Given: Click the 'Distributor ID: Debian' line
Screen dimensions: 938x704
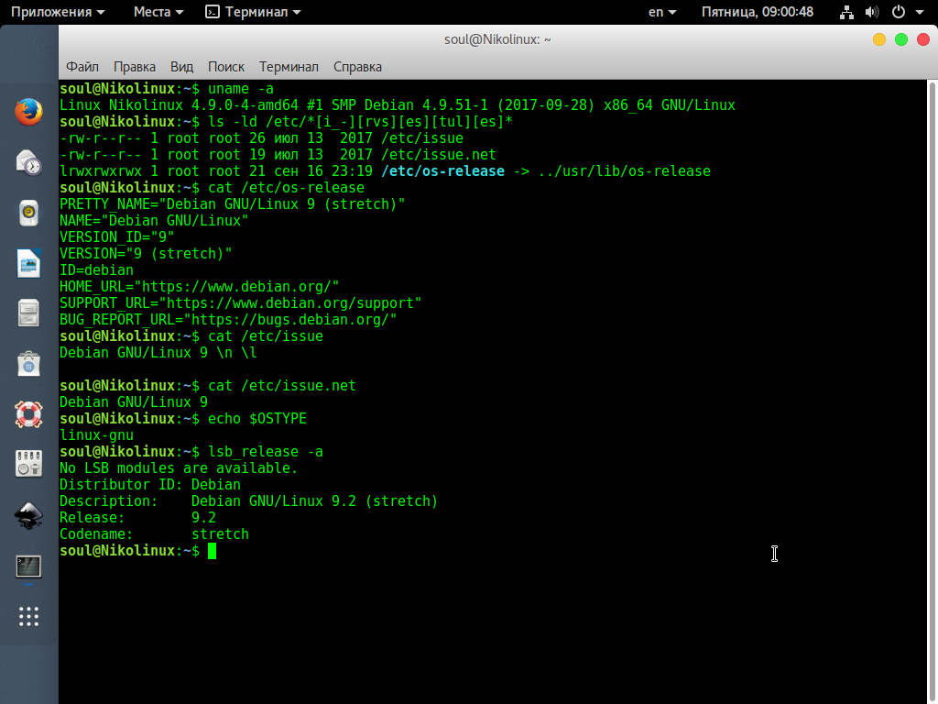Looking at the screenshot, I should click(x=150, y=485).
